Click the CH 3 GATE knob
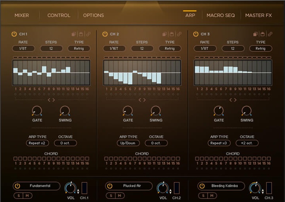Screen dimensions: 285x202 point(219,111)
